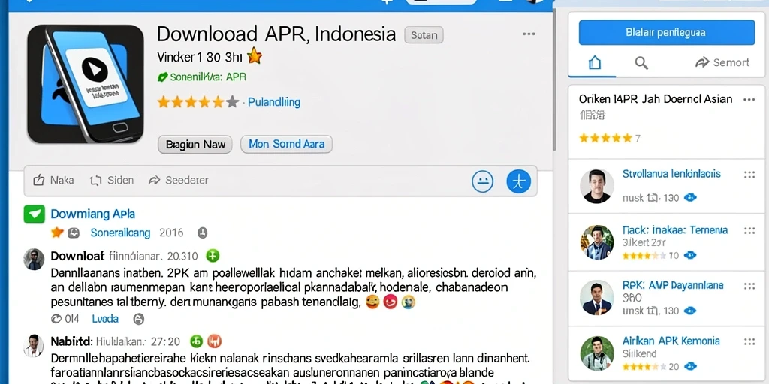Click the avatar beside Stvollanua lenkinlaois
The height and width of the screenshot is (384, 769).
coord(597,186)
